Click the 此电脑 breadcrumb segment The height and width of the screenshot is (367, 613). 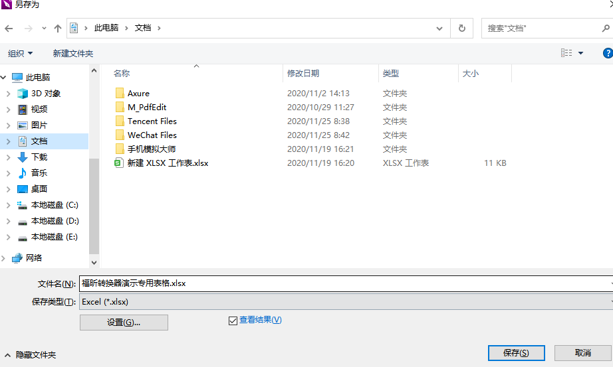pyautogui.click(x=106, y=28)
